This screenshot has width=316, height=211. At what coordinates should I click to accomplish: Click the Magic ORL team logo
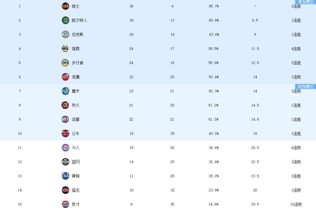pos(65,91)
